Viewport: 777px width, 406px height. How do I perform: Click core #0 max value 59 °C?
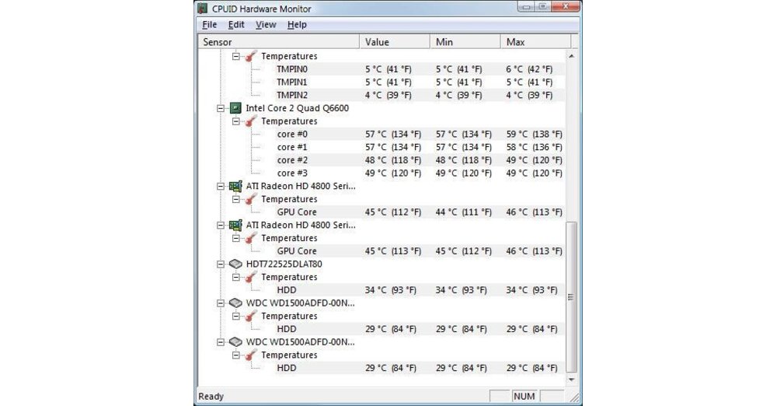535,134
